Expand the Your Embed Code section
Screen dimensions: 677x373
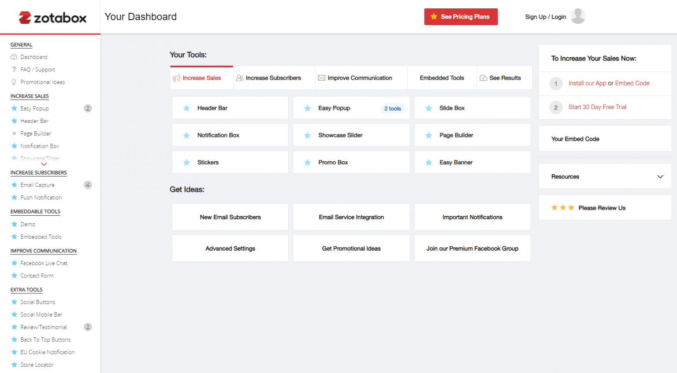point(605,139)
